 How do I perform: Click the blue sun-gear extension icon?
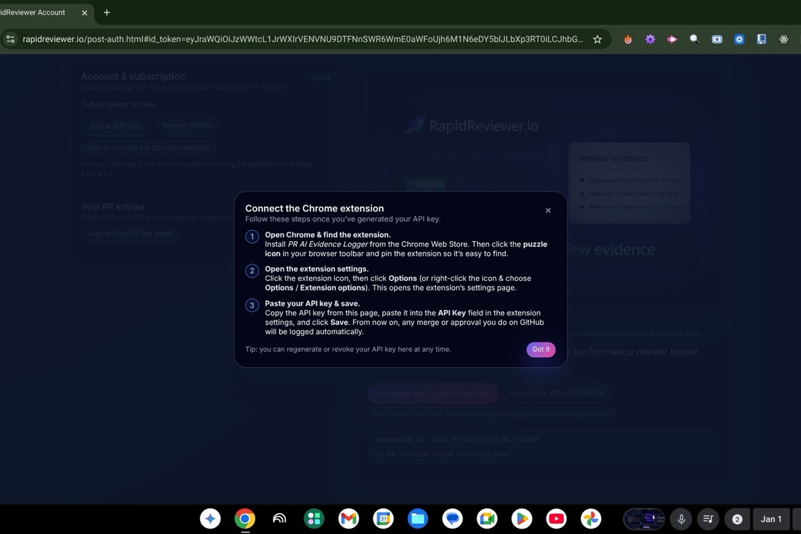click(x=739, y=39)
